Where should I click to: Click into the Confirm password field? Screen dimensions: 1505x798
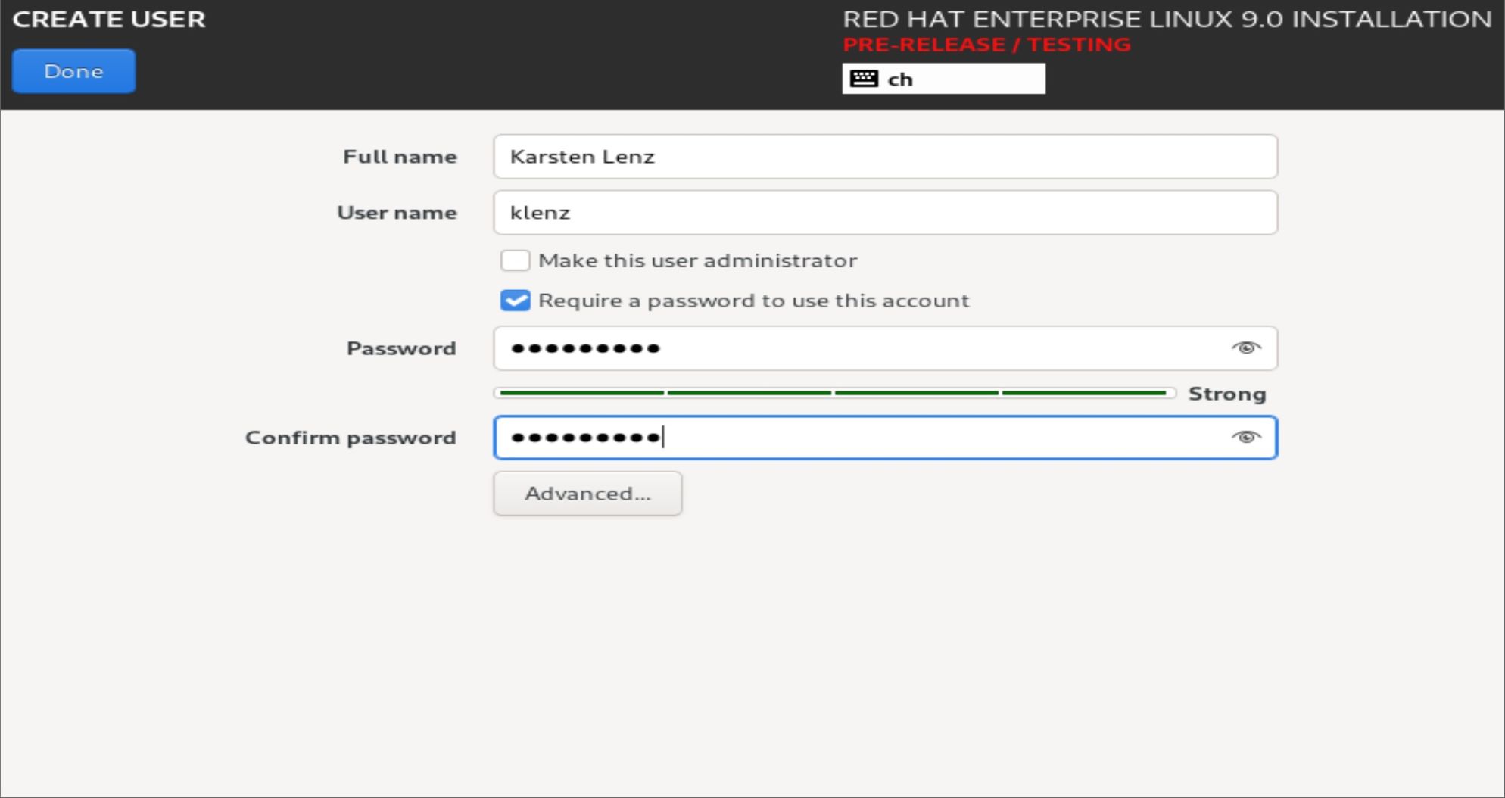[885, 438]
